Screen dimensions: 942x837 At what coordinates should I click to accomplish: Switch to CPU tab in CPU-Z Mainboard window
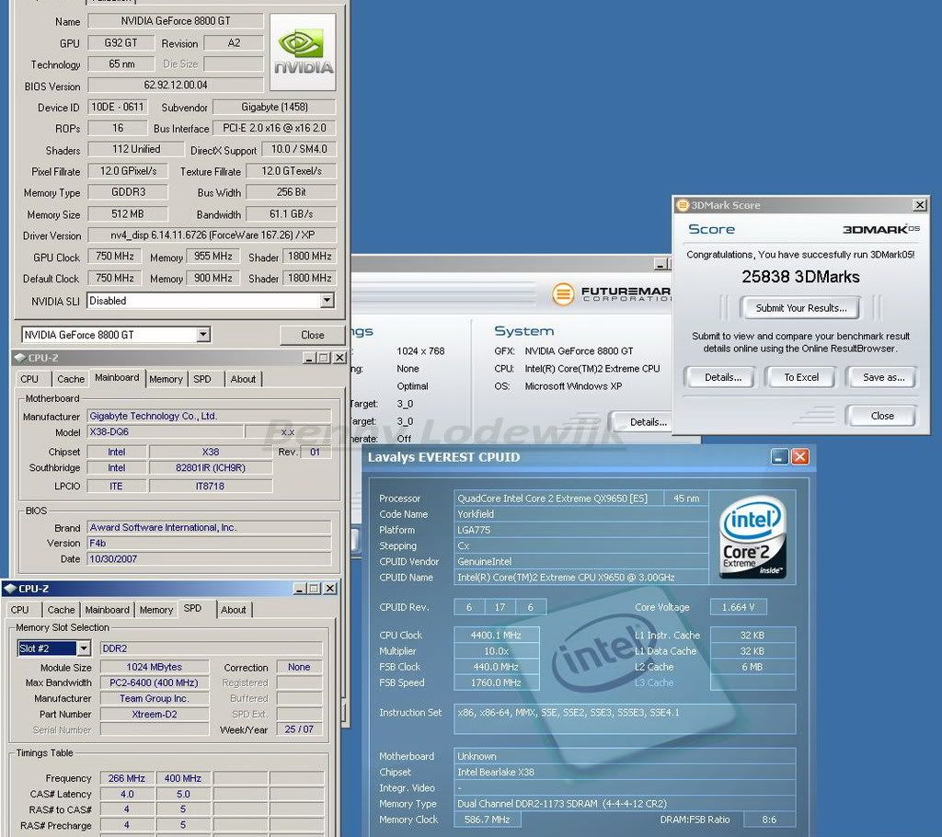[29, 379]
